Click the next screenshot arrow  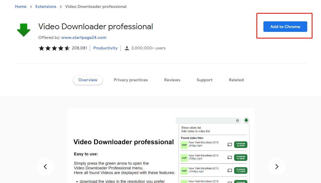coord(277,167)
